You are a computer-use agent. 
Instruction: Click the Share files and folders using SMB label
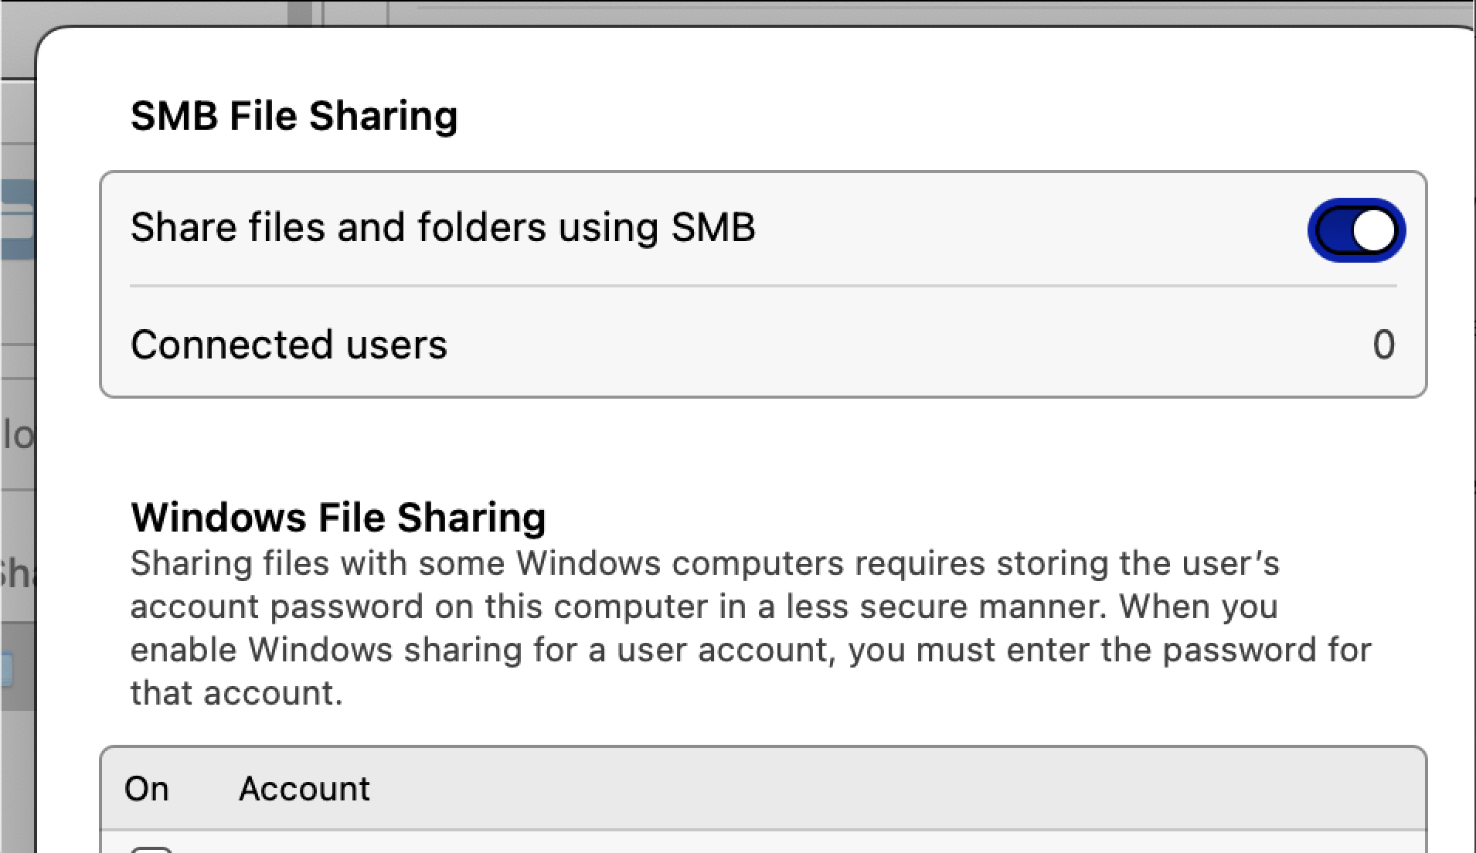[443, 228]
